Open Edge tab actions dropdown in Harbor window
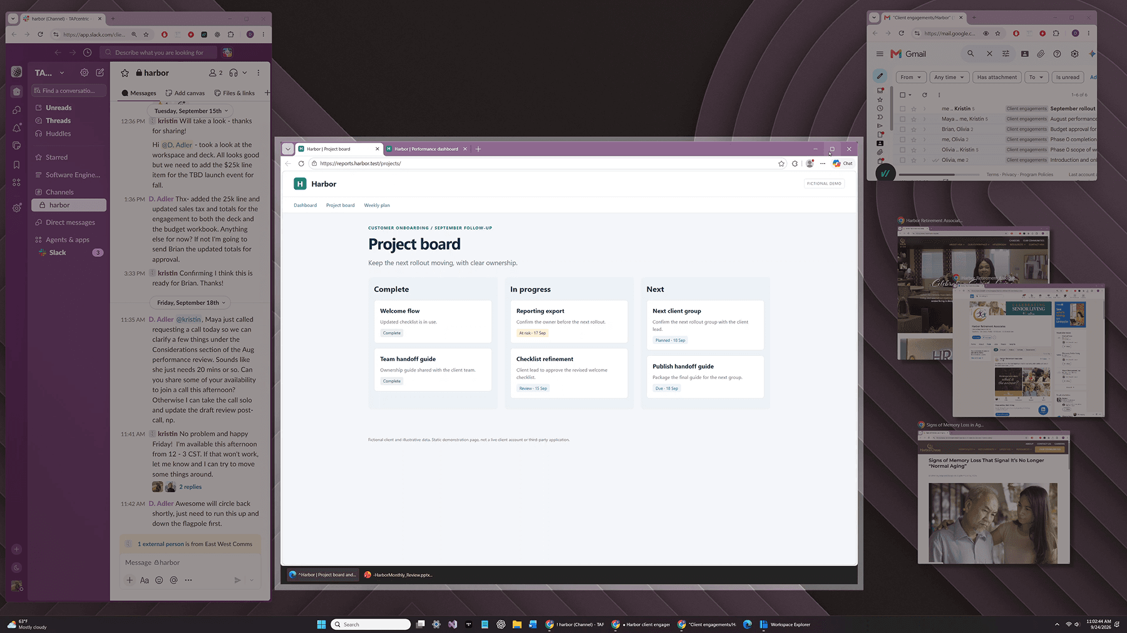Image resolution: width=1127 pixels, height=633 pixels. [287, 149]
